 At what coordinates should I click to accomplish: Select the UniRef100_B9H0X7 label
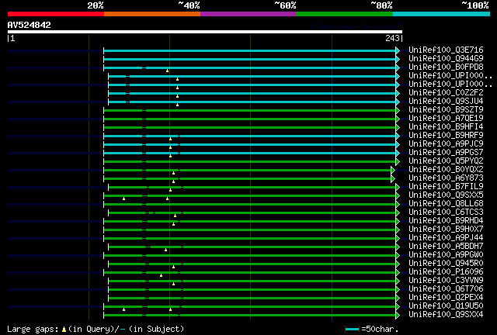(x=446, y=230)
